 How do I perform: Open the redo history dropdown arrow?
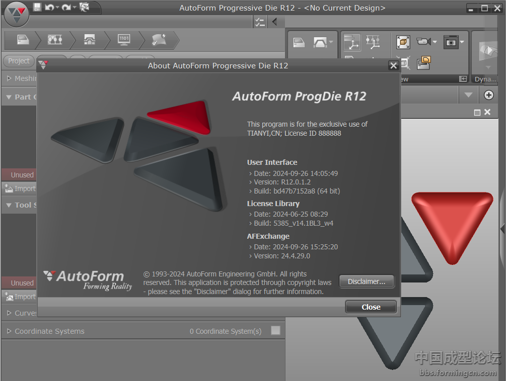(x=74, y=7)
